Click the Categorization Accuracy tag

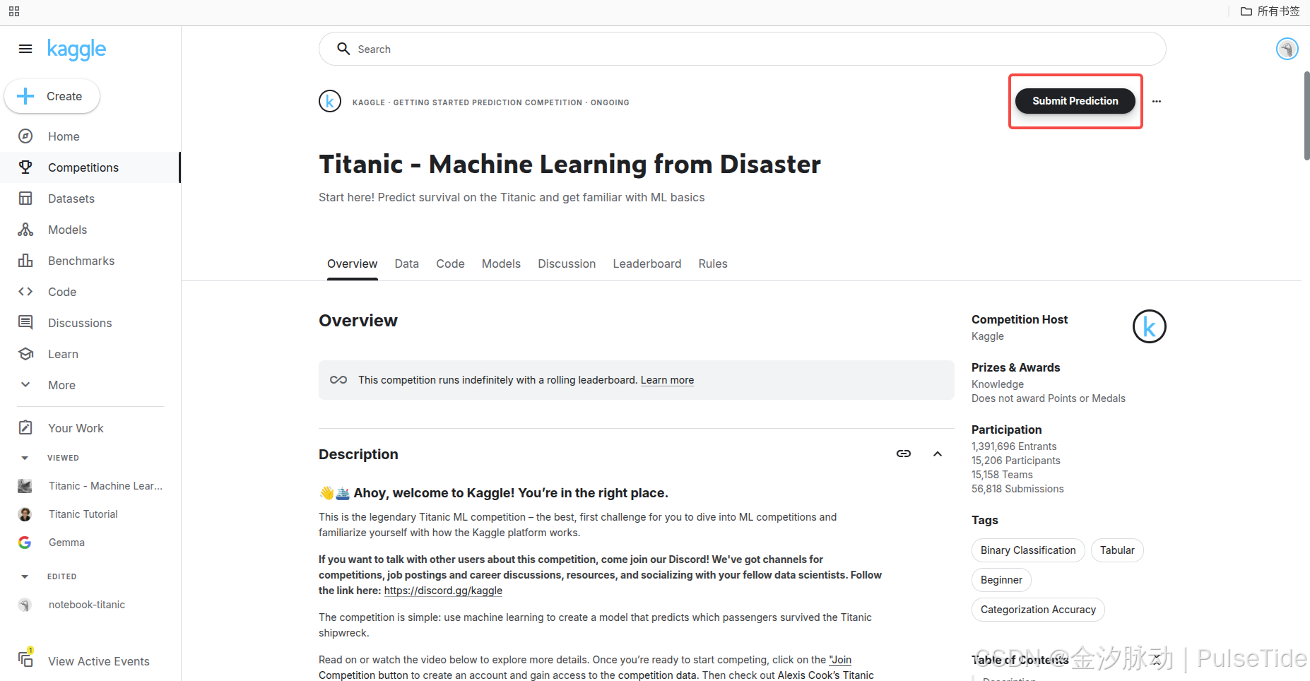(1038, 610)
